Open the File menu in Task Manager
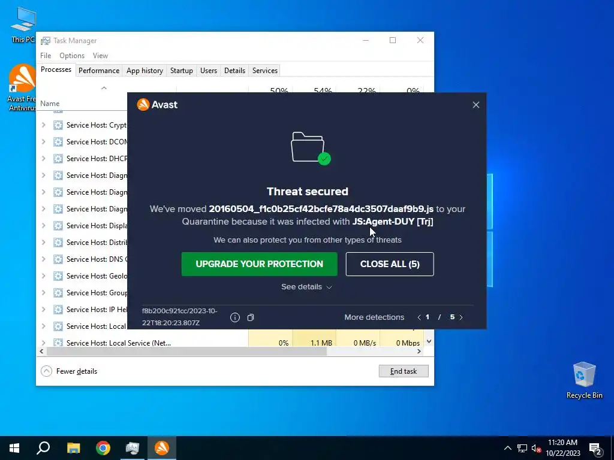This screenshot has height=460, width=614. click(x=46, y=56)
